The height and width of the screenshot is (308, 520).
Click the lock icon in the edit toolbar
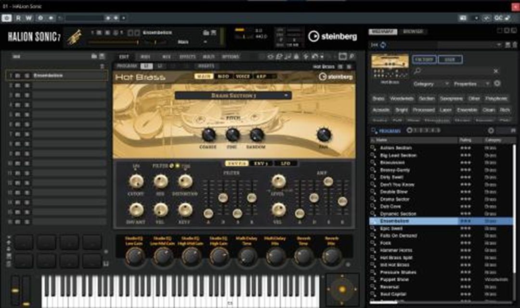297,56
